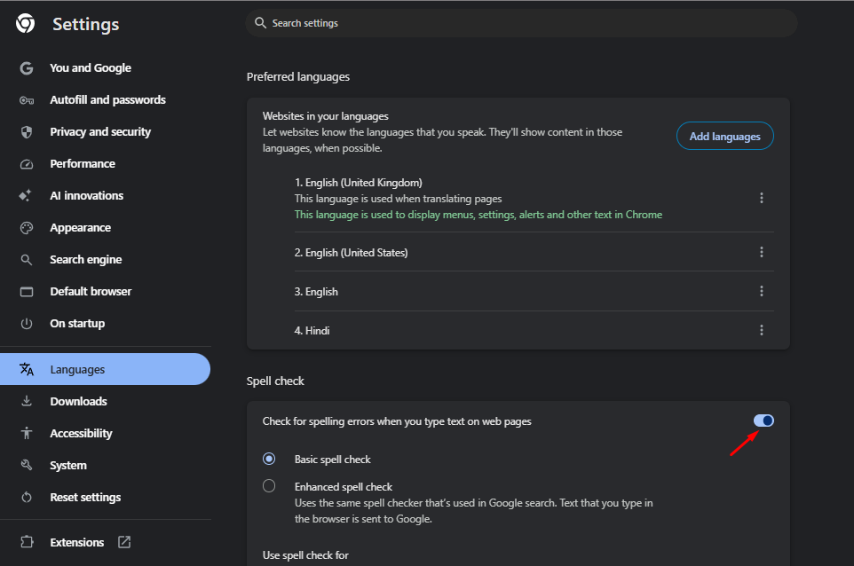Click the window icon for Default browser

pos(26,292)
